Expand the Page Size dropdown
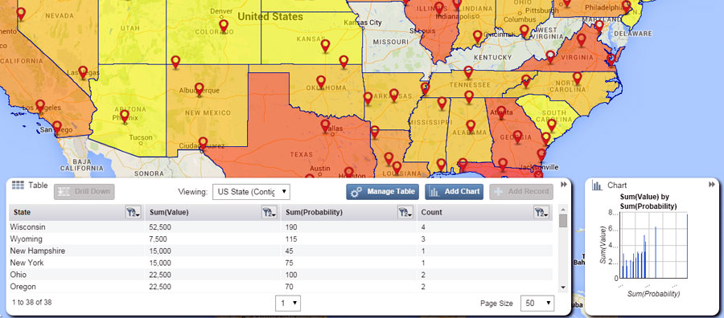The image size is (724, 318). pos(537,304)
